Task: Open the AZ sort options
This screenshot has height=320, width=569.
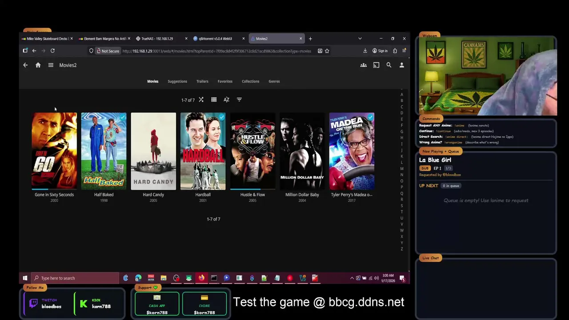Action: pos(226,100)
